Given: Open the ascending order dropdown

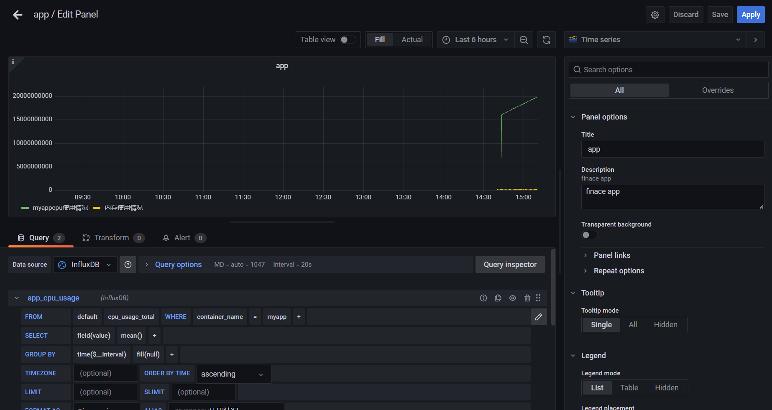Looking at the screenshot, I should point(234,374).
